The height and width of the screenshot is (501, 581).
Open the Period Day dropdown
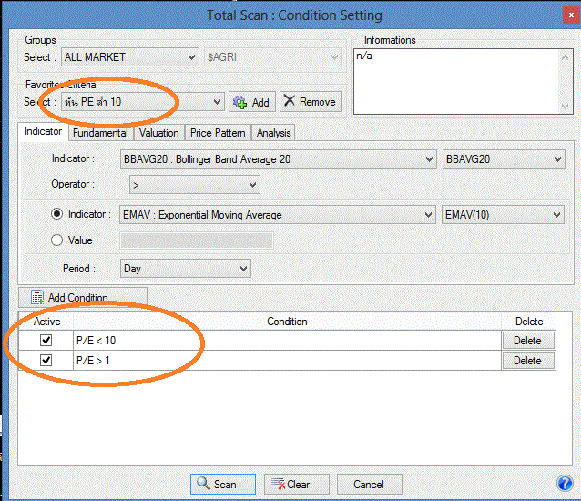pyautogui.click(x=185, y=269)
